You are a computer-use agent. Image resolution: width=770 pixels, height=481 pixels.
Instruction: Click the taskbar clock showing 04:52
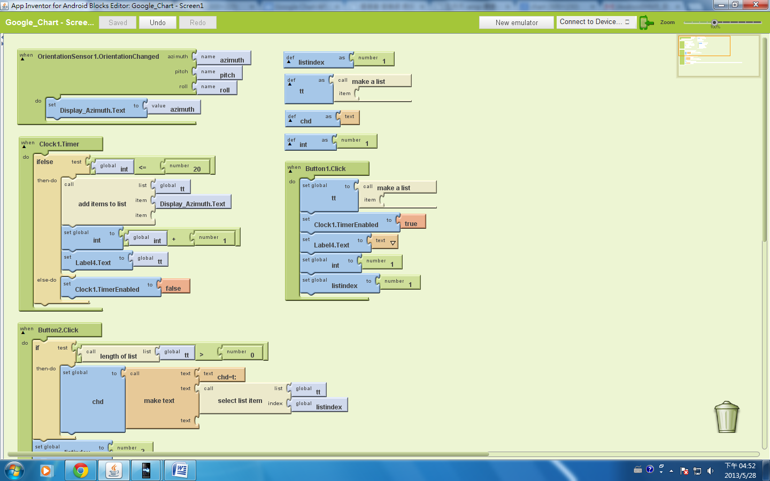pyautogui.click(x=740, y=471)
